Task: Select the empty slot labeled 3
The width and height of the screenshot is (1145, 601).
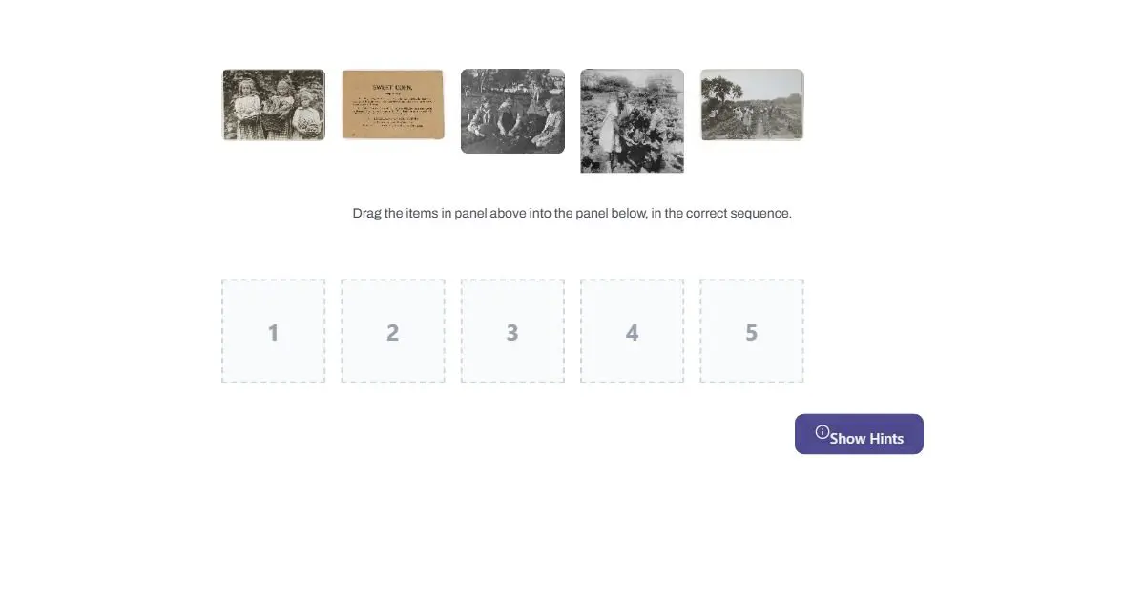Action: pos(512,331)
